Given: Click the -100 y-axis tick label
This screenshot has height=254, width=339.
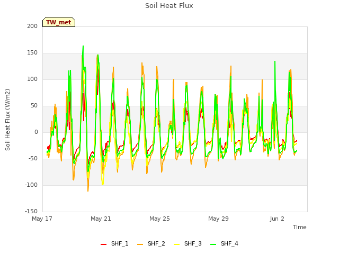Looking at the screenshot, I should coord(31,185).
